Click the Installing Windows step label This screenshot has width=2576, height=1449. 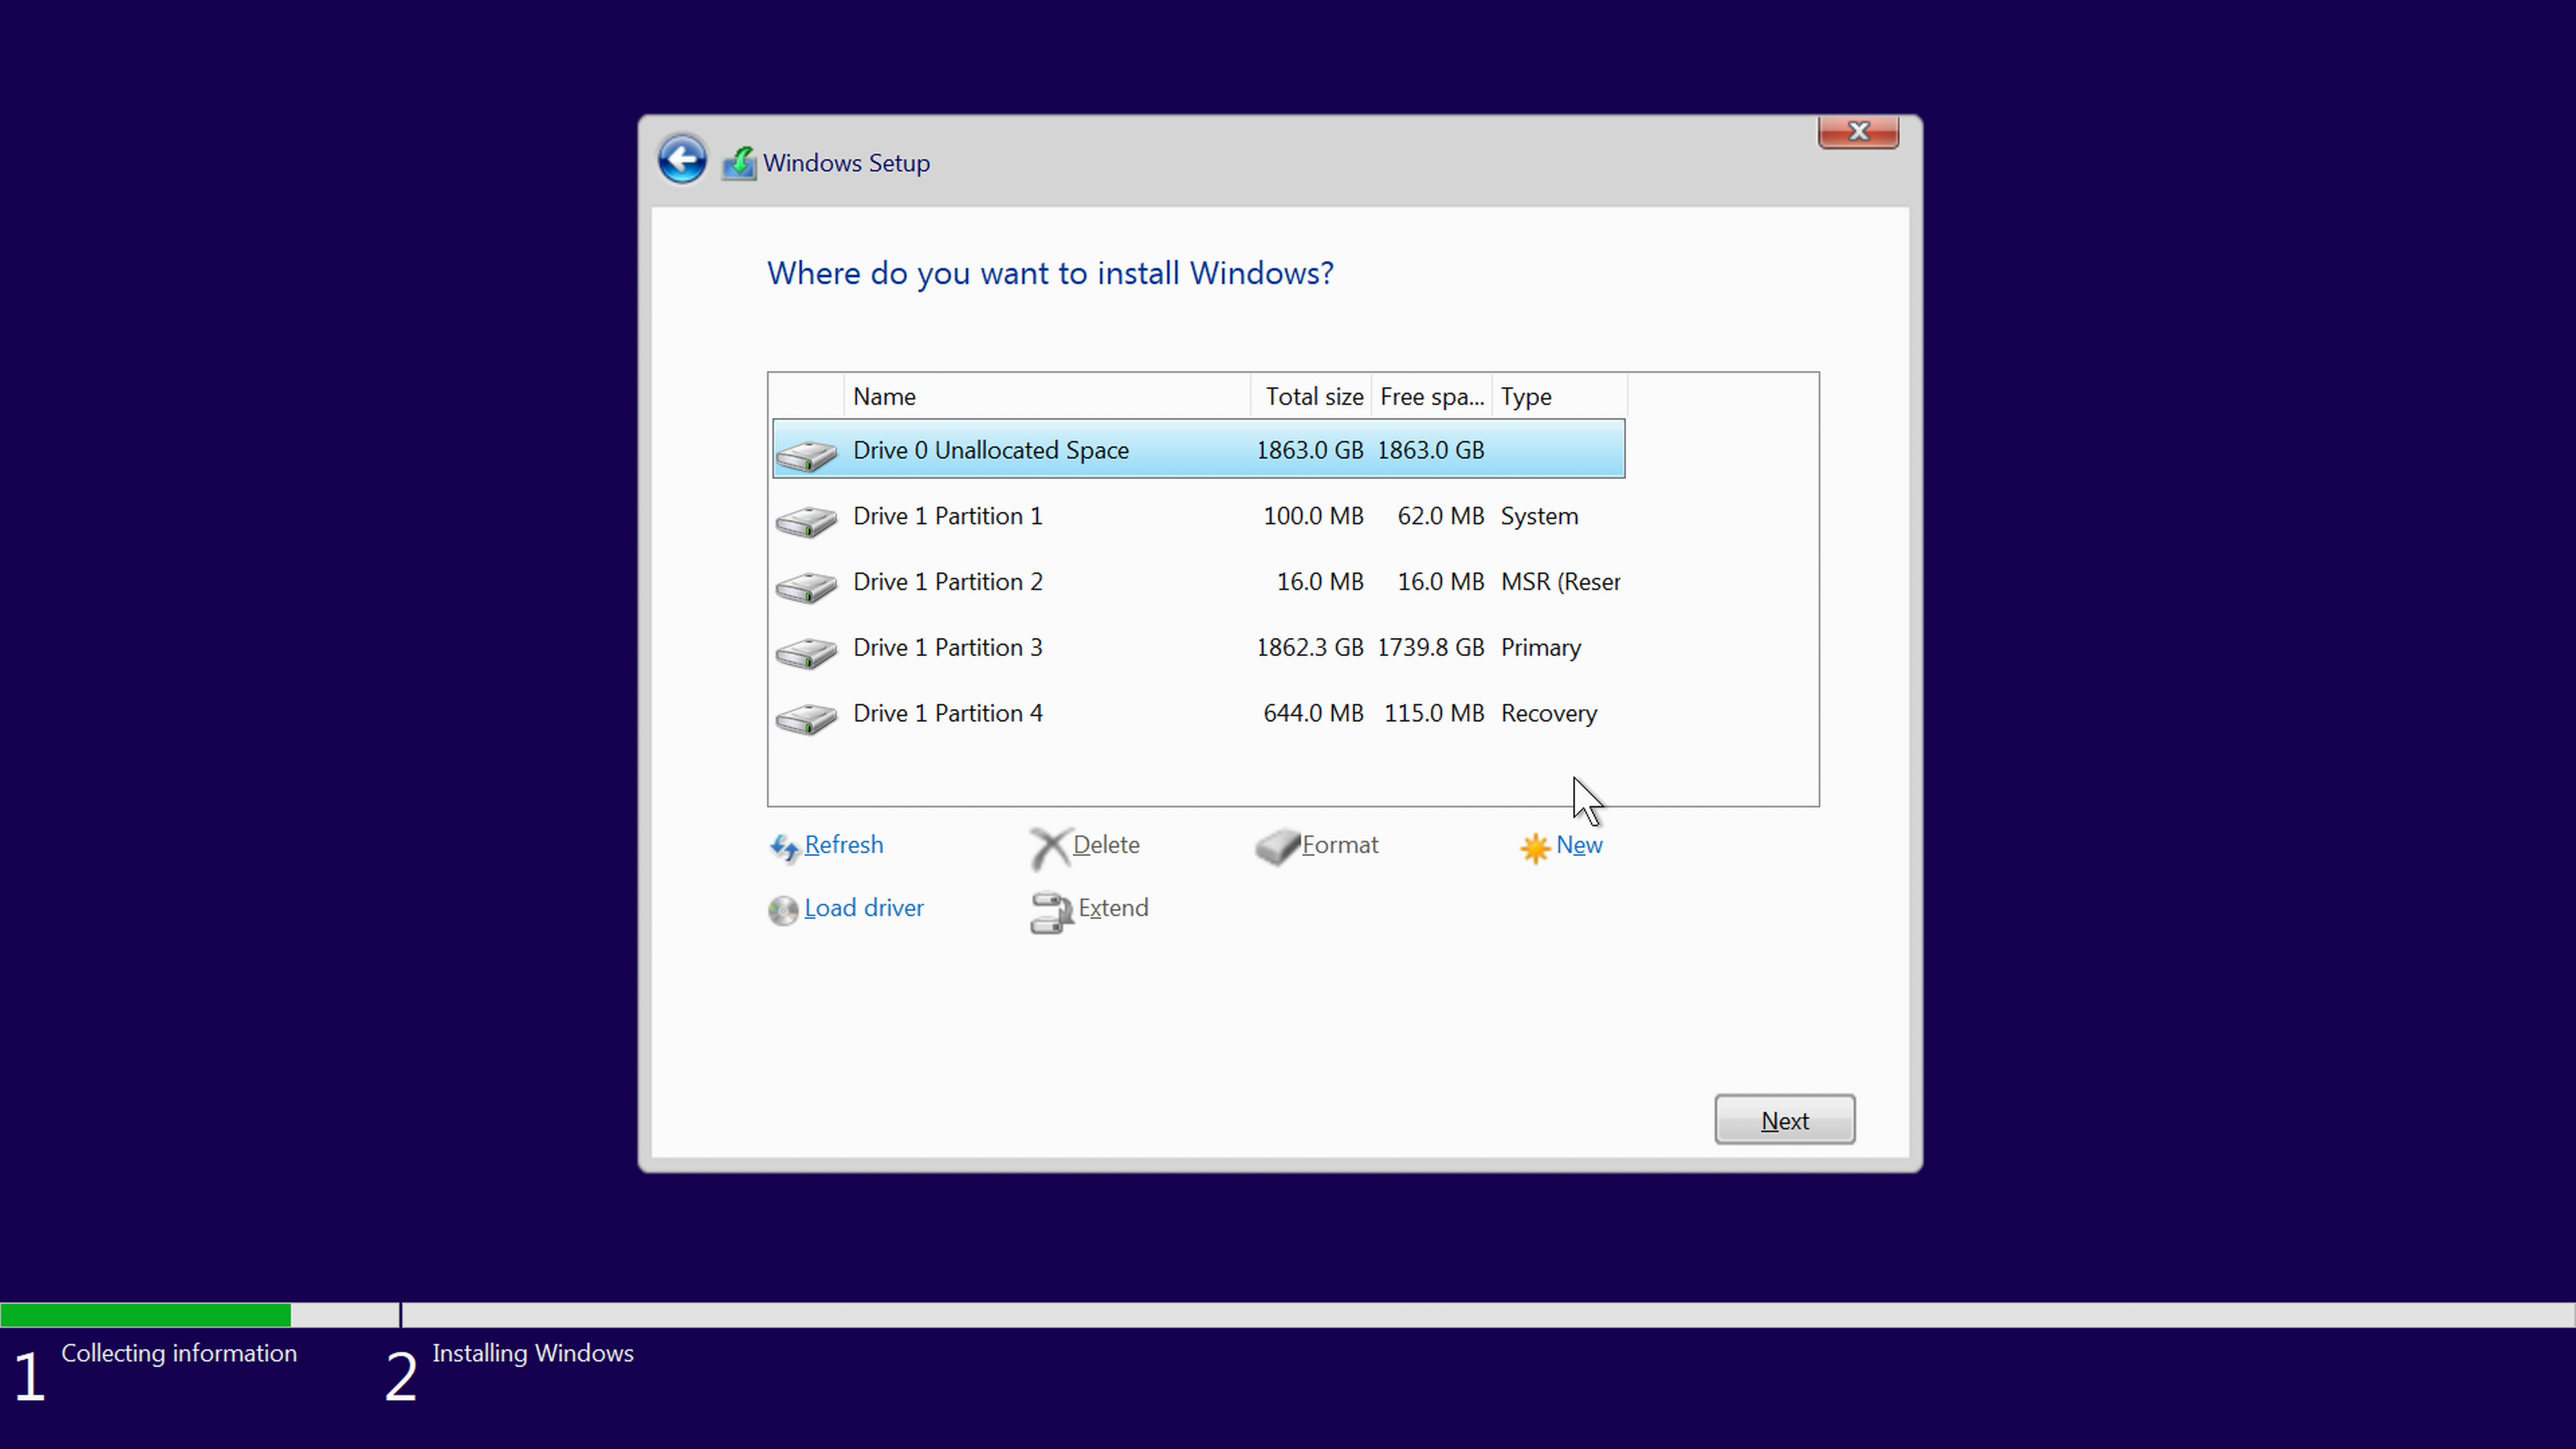[533, 1353]
